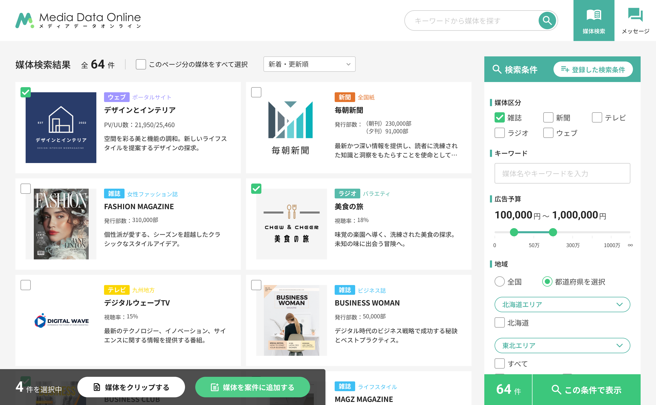Select 全国 region radio button
The image size is (656, 405).
pyautogui.click(x=499, y=281)
